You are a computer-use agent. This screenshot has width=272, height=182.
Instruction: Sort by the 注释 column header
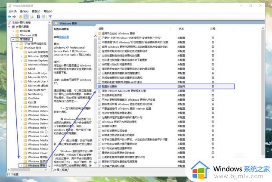click(x=213, y=29)
